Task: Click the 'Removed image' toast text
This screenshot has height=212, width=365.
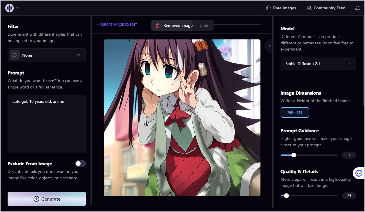Action: (178, 25)
